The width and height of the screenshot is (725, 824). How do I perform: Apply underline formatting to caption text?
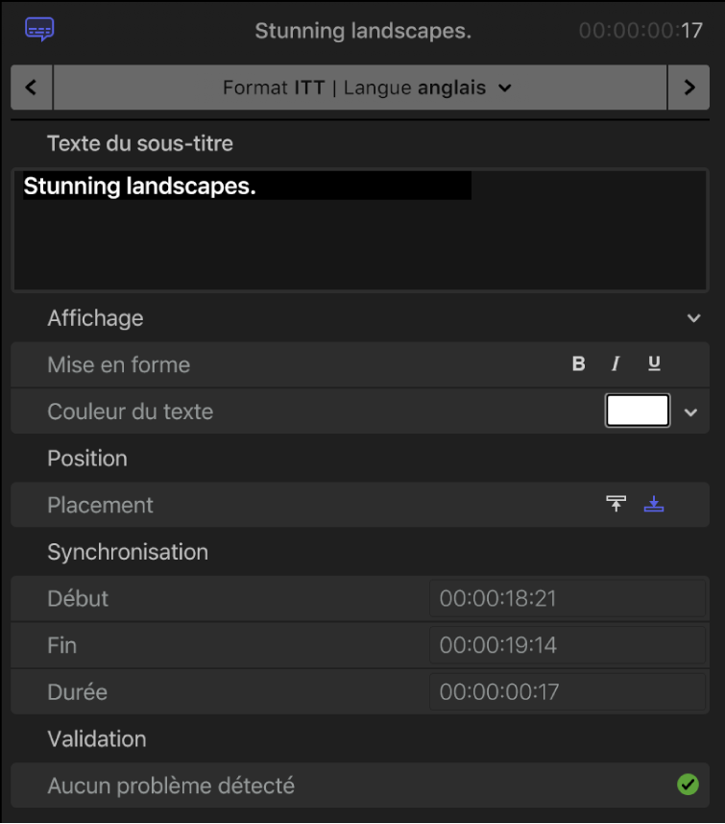click(653, 363)
